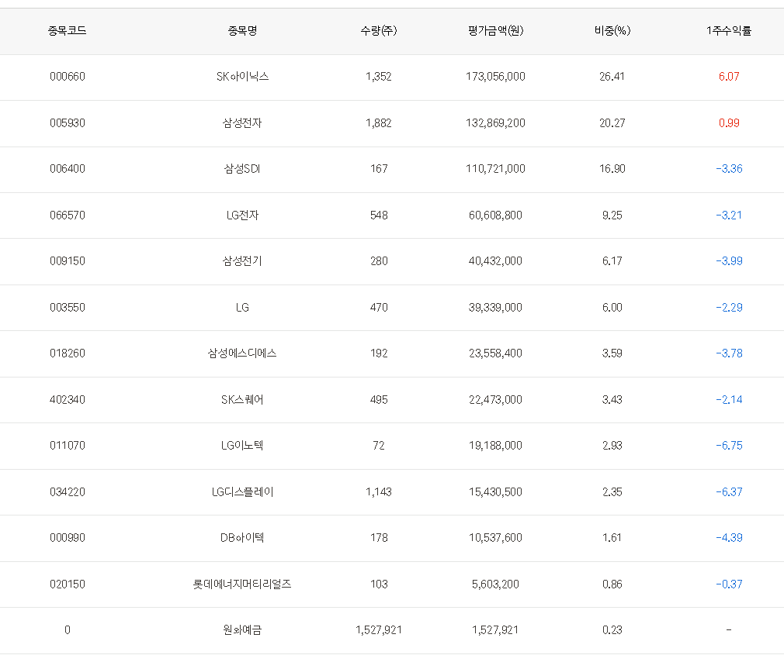Select the 삼성전자 stock name
Viewport: 784px width, 662px height.
242,122
